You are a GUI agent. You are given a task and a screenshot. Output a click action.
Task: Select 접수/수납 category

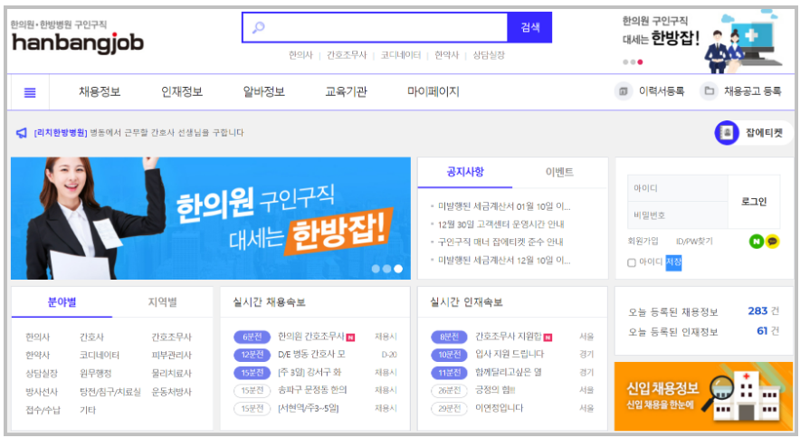point(43,410)
